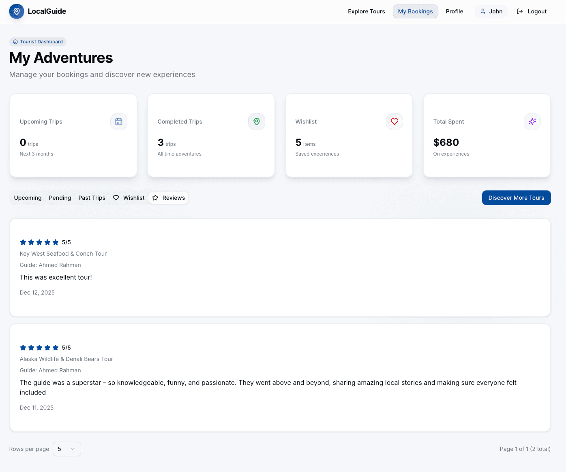Click the My Bookings navigation item
This screenshot has height=472, width=566.
[415, 11]
